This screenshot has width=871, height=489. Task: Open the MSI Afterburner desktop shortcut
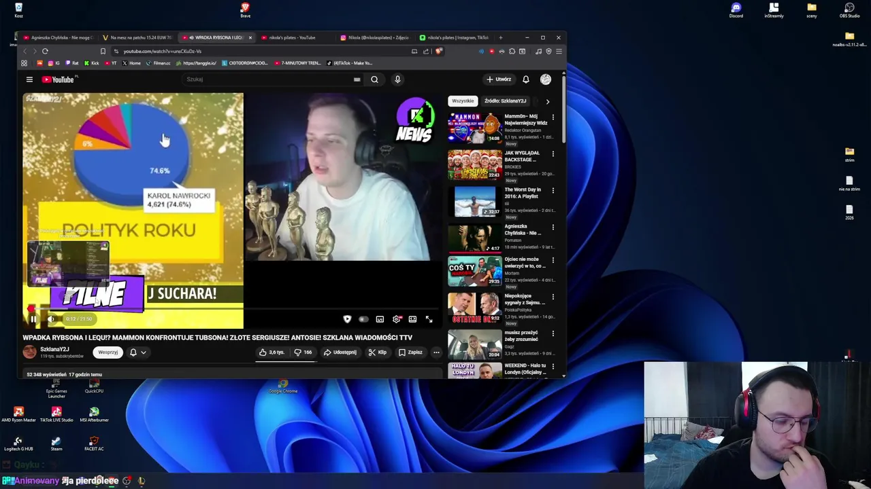[x=94, y=414]
